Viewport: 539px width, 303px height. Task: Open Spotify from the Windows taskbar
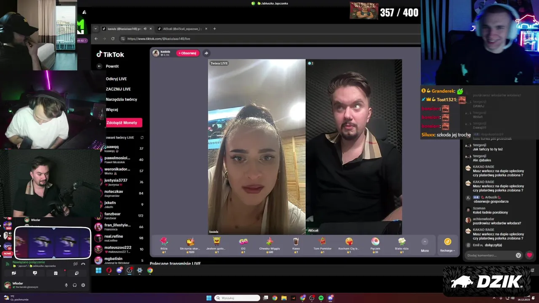coord(321,298)
